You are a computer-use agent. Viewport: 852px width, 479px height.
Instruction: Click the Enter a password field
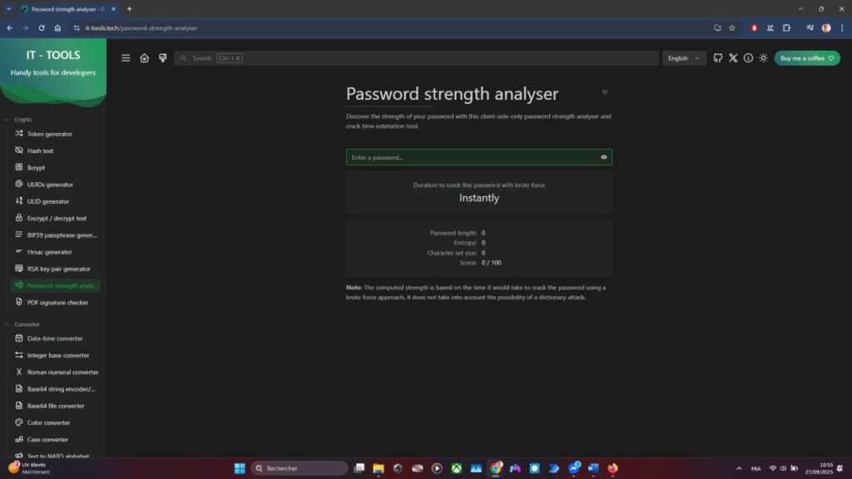point(470,157)
